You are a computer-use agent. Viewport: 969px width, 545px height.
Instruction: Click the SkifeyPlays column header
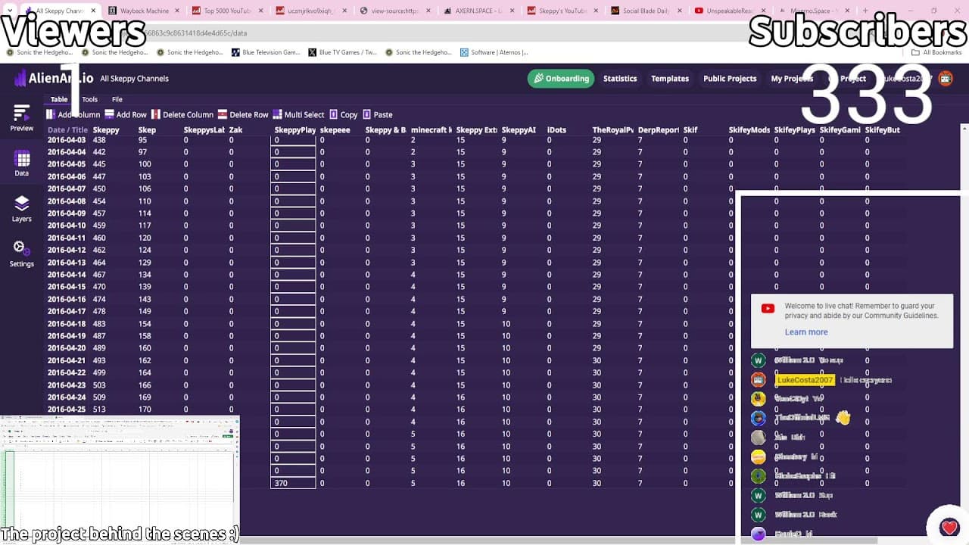click(794, 130)
